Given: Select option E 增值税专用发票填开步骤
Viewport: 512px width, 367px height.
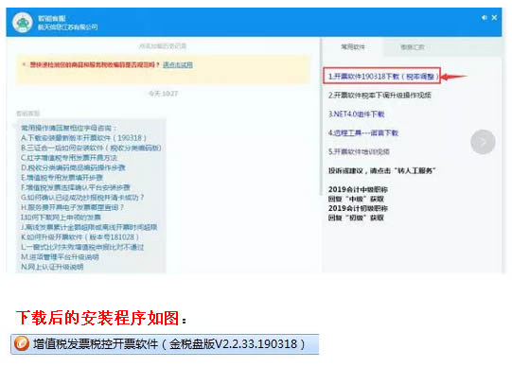Looking at the screenshot, I should [62, 178].
